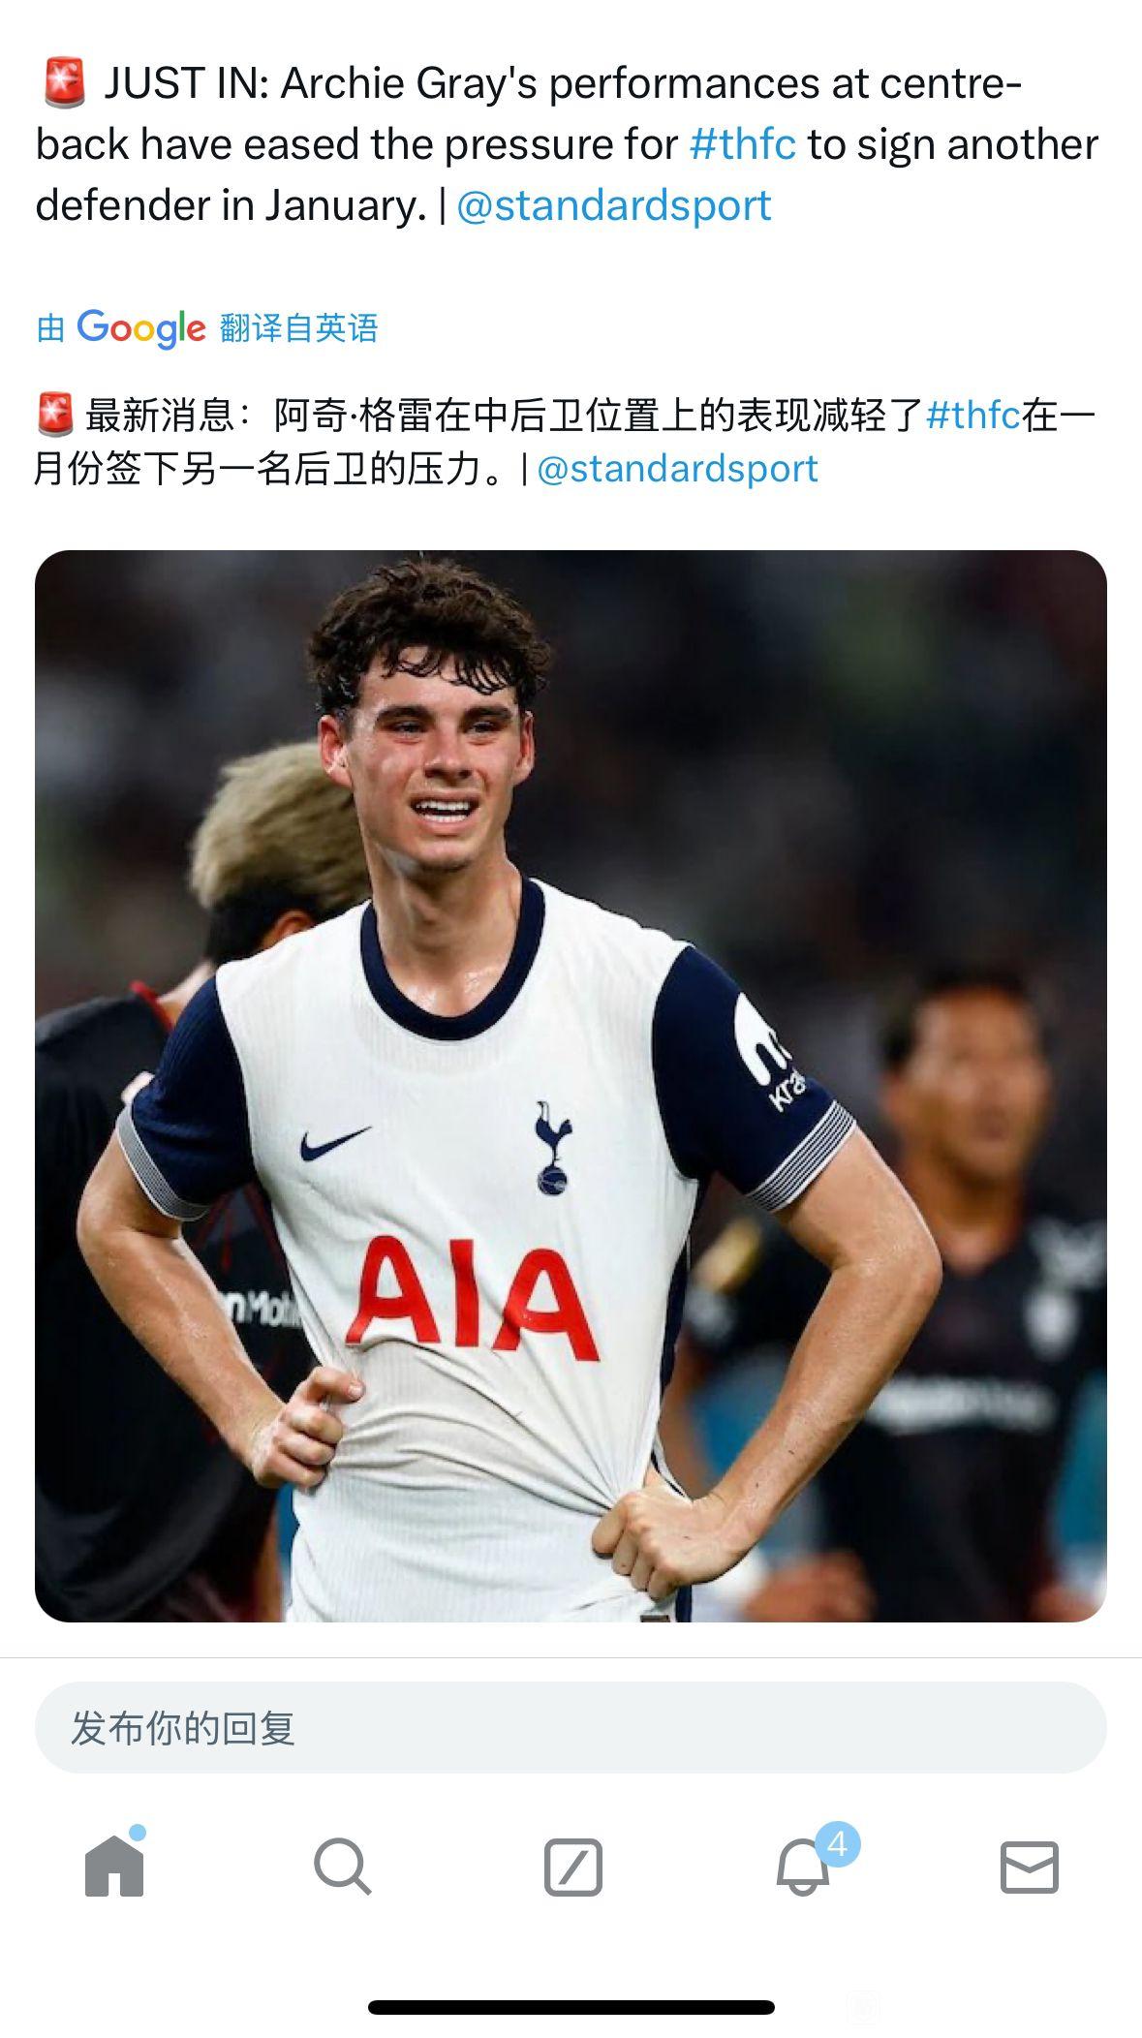Tap the blue new-posts dot on Home

point(138,1833)
